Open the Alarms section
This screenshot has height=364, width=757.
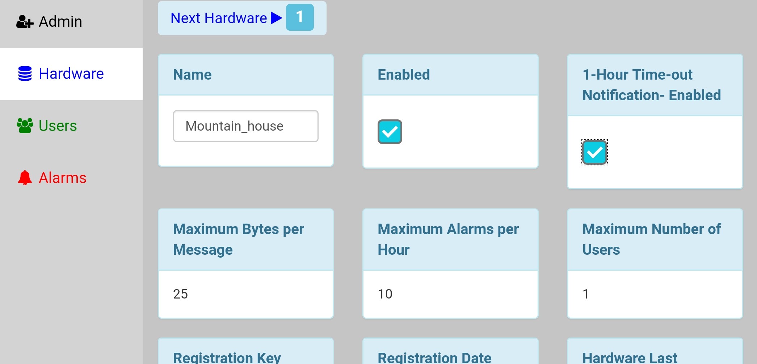62,178
